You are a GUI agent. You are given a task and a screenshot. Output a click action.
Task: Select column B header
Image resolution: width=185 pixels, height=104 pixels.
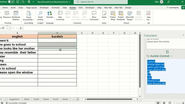(x=57, y=33)
